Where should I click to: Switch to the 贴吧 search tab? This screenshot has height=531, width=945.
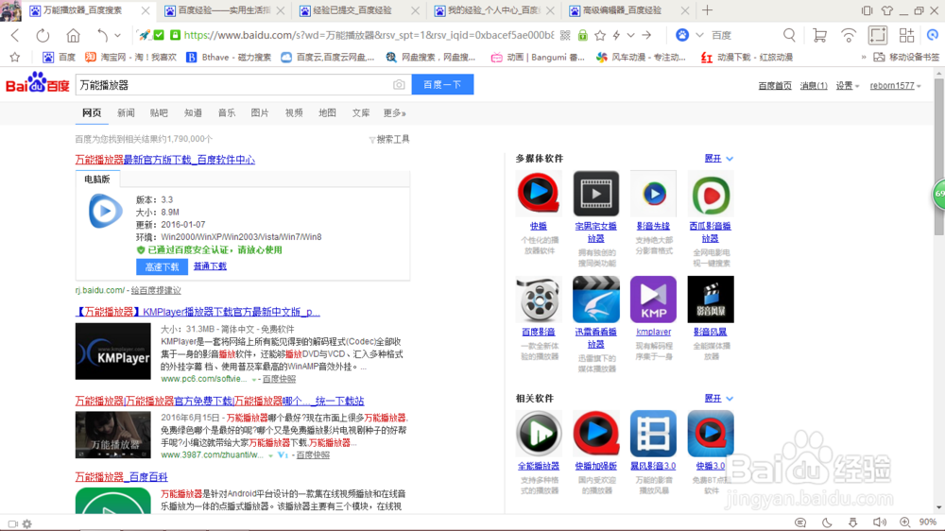point(159,112)
